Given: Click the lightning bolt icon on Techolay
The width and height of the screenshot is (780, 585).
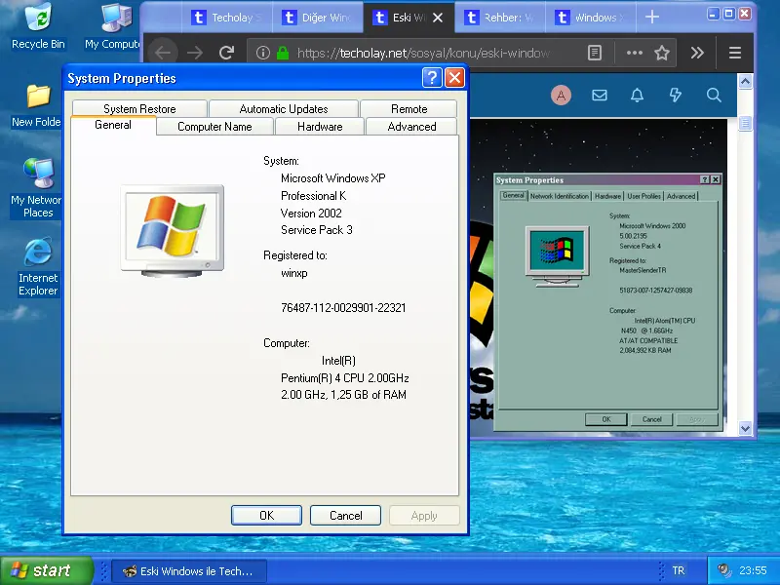Looking at the screenshot, I should (675, 95).
